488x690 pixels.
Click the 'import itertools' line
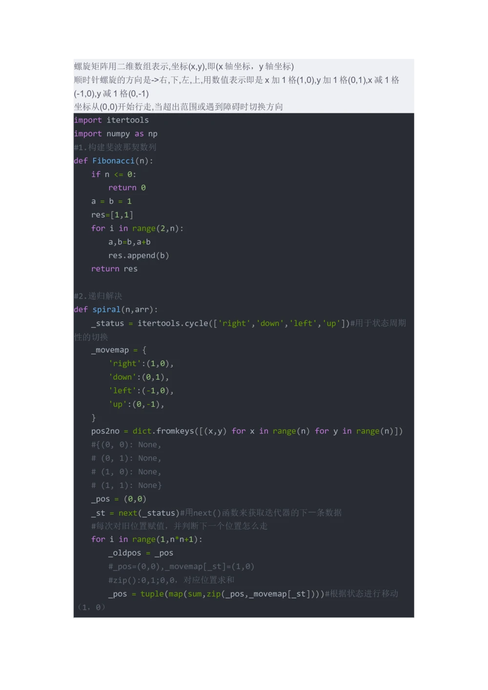pos(111,120)
